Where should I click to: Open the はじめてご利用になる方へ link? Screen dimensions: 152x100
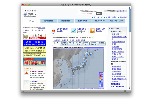62,30
